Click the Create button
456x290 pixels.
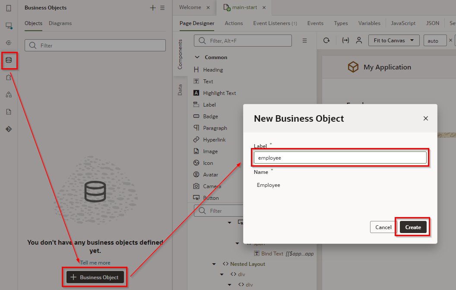tap(413, 227)
